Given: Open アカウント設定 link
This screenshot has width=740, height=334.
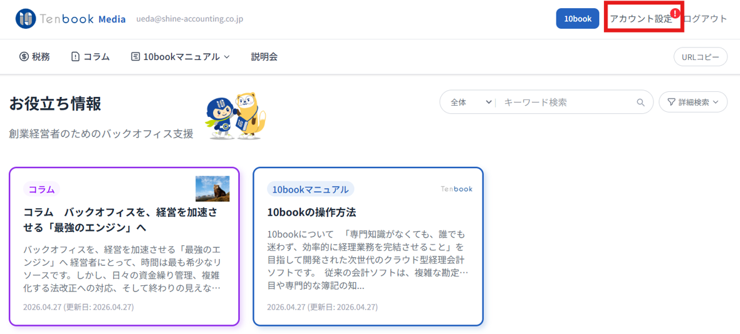Looking at the screenshot, I should click(640, 19).
